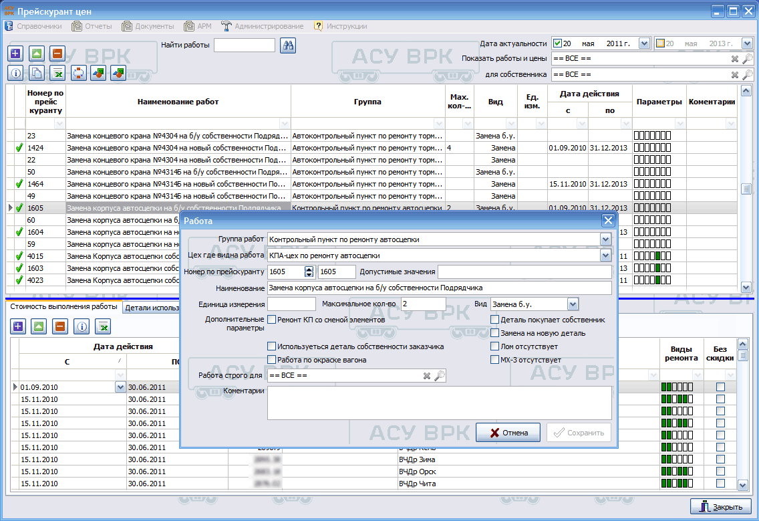Check 'Деталь покупает собственник'
Image resolution: width=759 pixels, height=521 pixels.
coord(494,320)
